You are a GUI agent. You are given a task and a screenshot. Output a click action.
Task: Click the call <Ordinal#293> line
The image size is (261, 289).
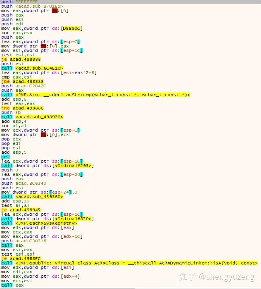point(48,165)
